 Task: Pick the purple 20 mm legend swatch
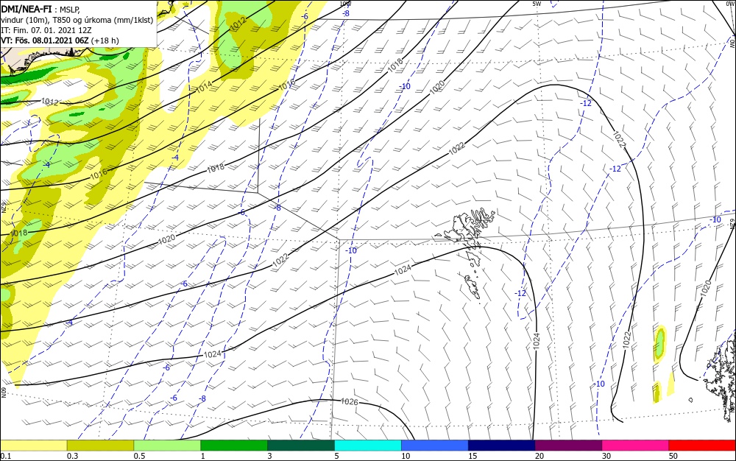(568, 446)
